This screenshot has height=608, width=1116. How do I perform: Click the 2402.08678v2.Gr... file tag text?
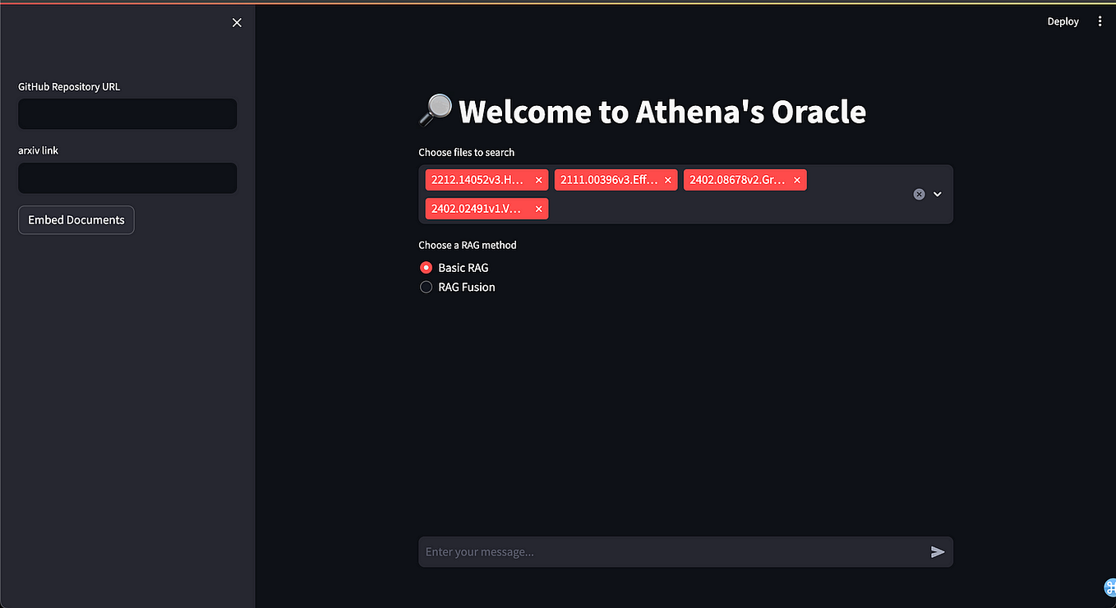(x=737, y=180)
